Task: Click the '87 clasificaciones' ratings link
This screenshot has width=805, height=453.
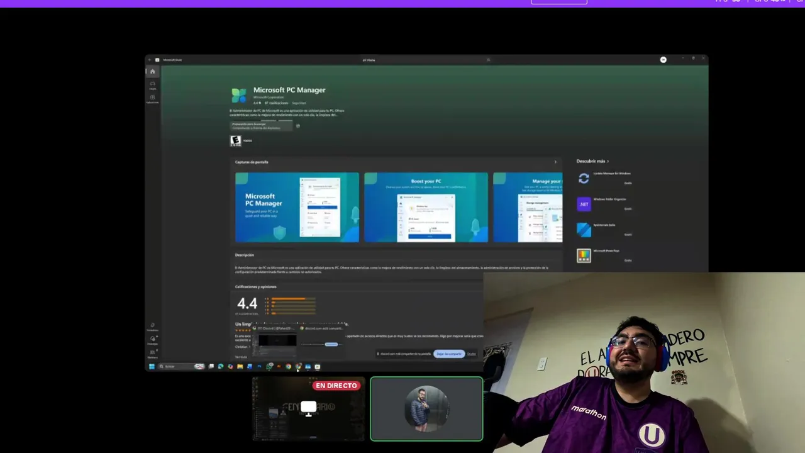Action: (x=276, y=103)
